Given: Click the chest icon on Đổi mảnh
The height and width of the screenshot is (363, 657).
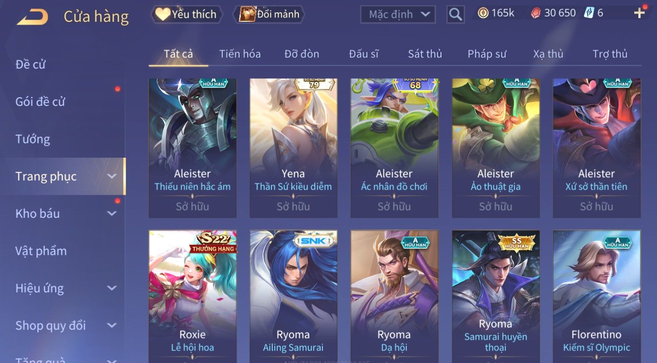Looking at the screenshot, I should 247,14.
